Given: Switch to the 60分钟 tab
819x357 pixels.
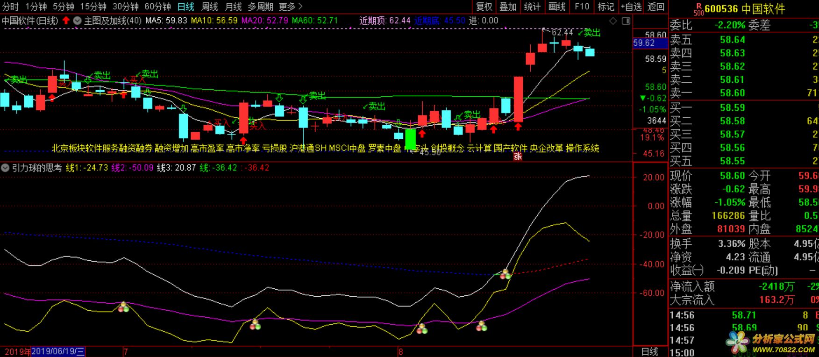Looking at the screenshot, I should pyautogui.click(x=157, y=7).
